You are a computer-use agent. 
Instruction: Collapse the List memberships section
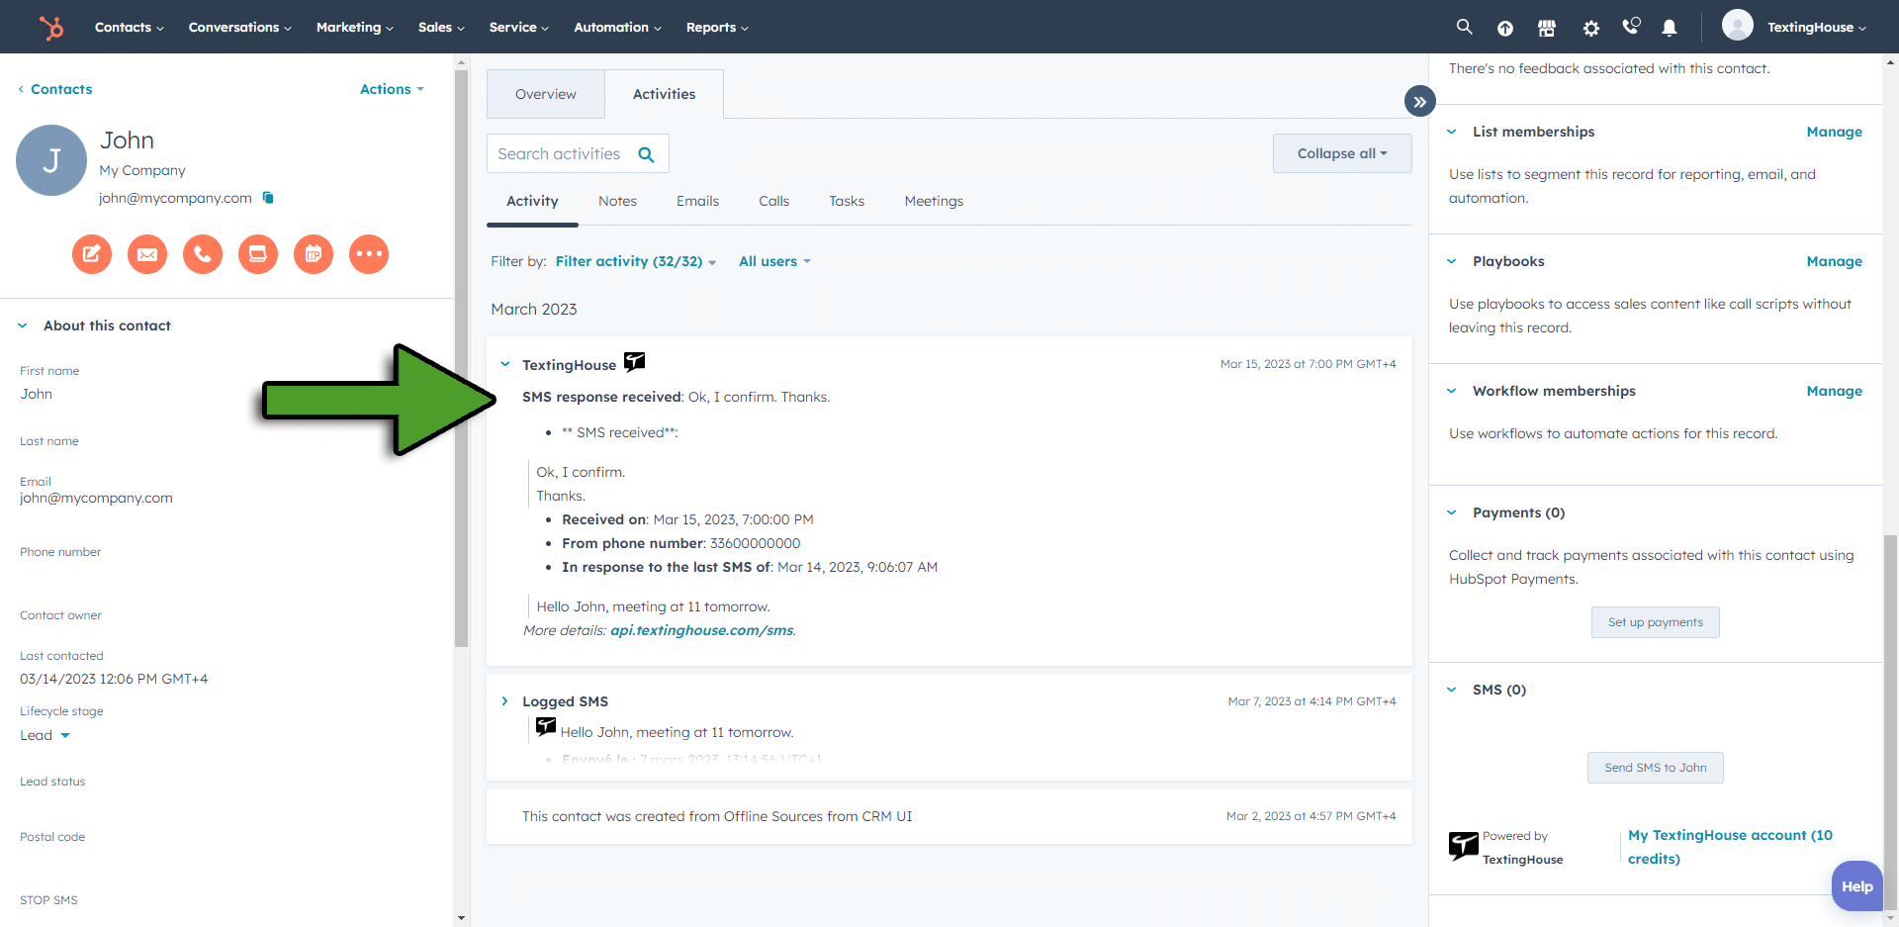click(x=1452, y=132)
